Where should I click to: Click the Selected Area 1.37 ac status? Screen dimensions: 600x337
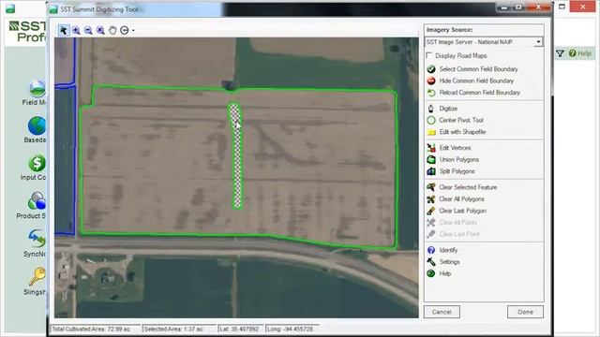[x=173, y=329]
